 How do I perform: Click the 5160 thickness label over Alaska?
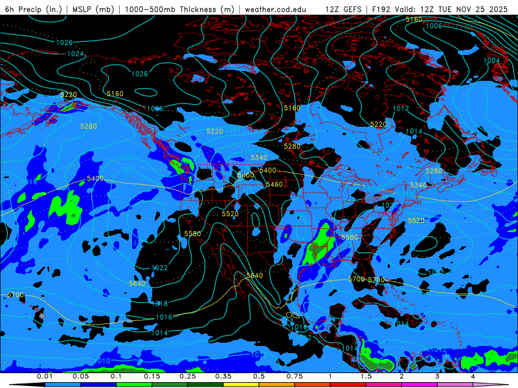click(115, 94)
